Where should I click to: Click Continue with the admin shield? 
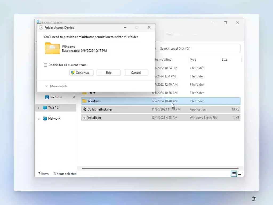tap(81, 73)
